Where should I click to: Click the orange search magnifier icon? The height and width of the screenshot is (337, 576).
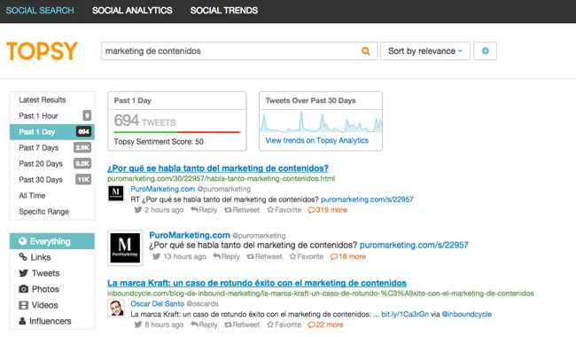point(365,51)
